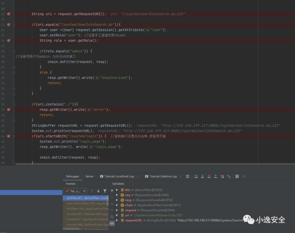Expand the 'request' variable node
295x233 pixels.
[117, 210]
